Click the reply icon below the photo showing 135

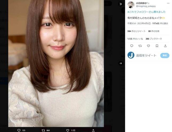coord(19,130)
